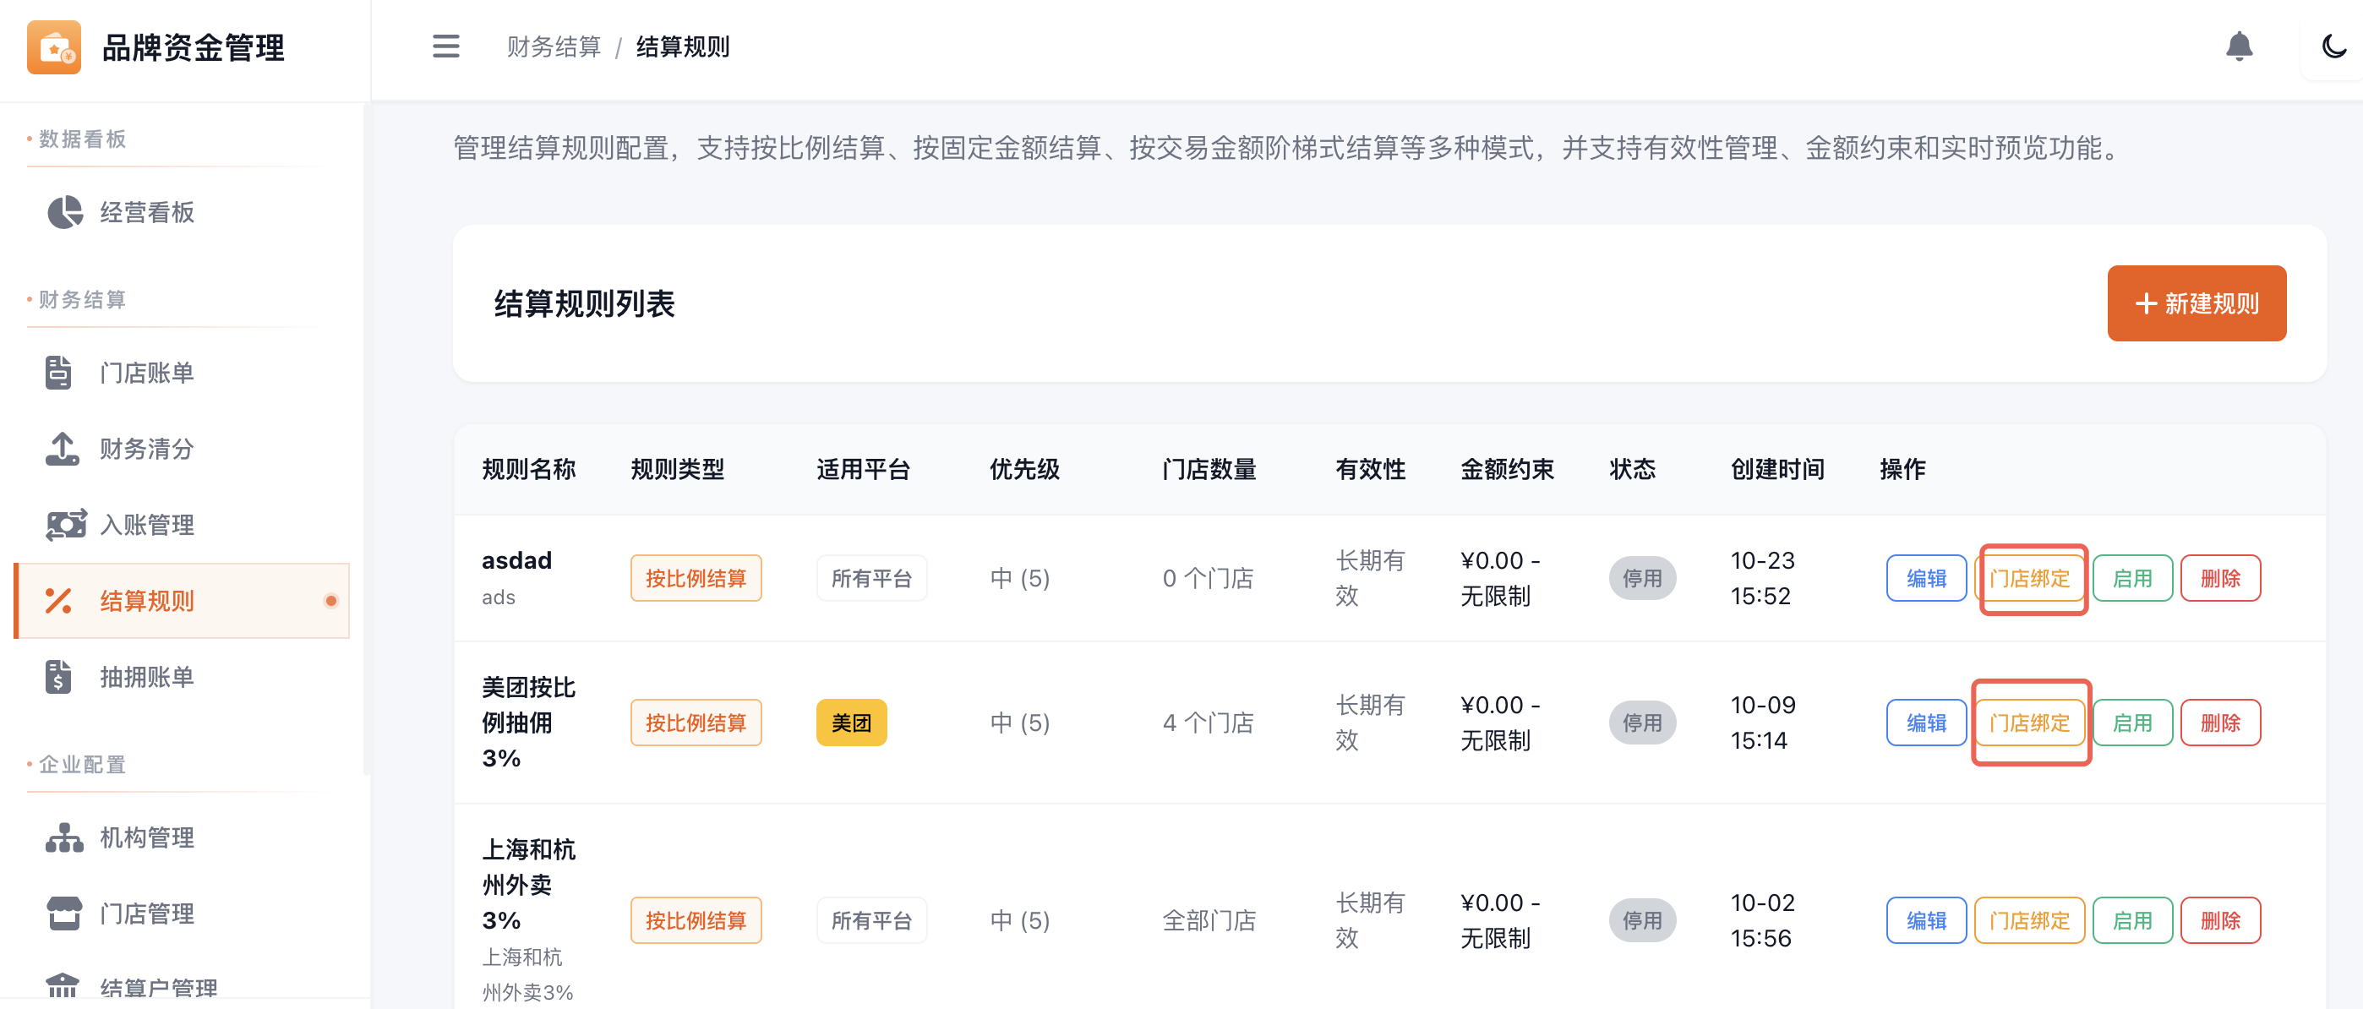This screenshot has height=1009, width=2363.
Task: Open 入账管理 in the sidebar
Action: pyautogui.click(x=147, y=526)
